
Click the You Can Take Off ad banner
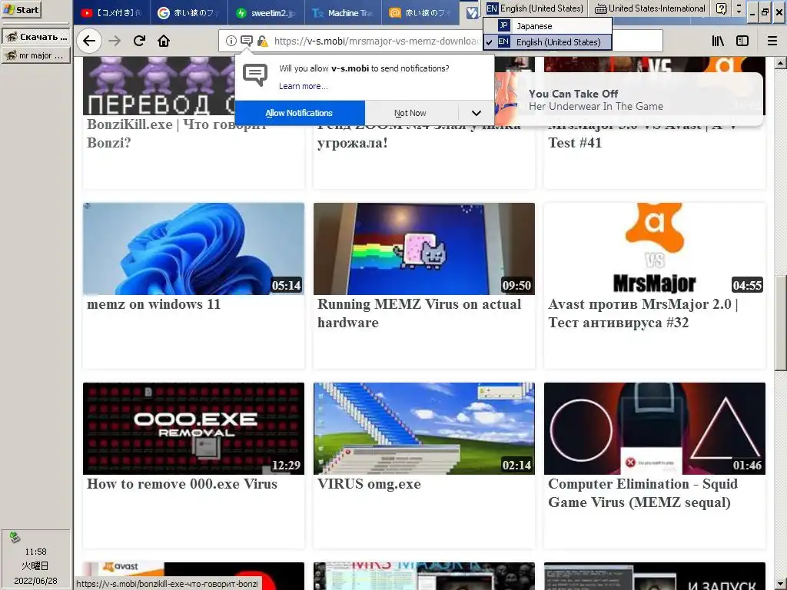[x=630, y=100]
